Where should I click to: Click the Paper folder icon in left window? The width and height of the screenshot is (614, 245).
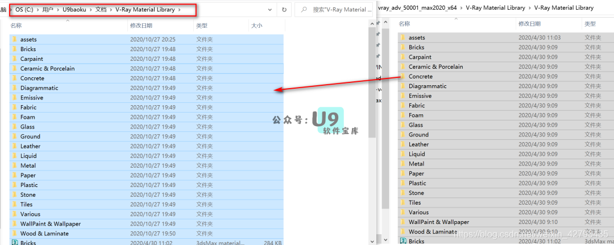point(14,175)
